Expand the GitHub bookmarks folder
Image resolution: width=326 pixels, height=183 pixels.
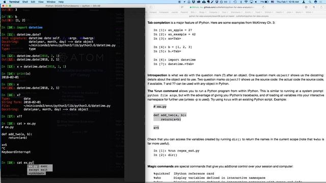pyautogui.click(x=268, y=12)
